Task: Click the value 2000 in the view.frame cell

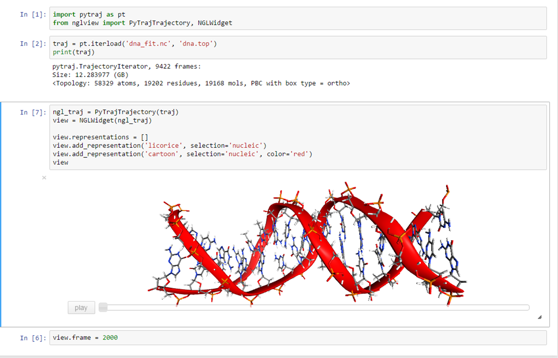Action: (x=110, y=338)
